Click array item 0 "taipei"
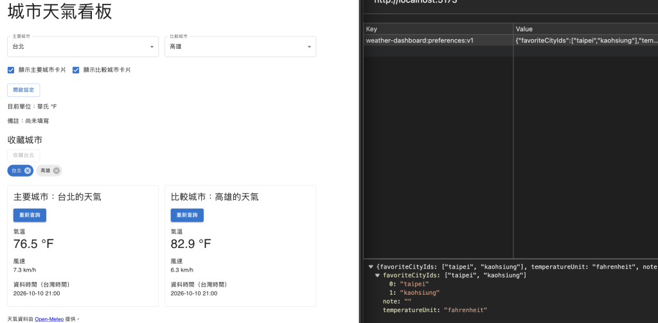This screenshot has height=323, width=658. [409, 284]
